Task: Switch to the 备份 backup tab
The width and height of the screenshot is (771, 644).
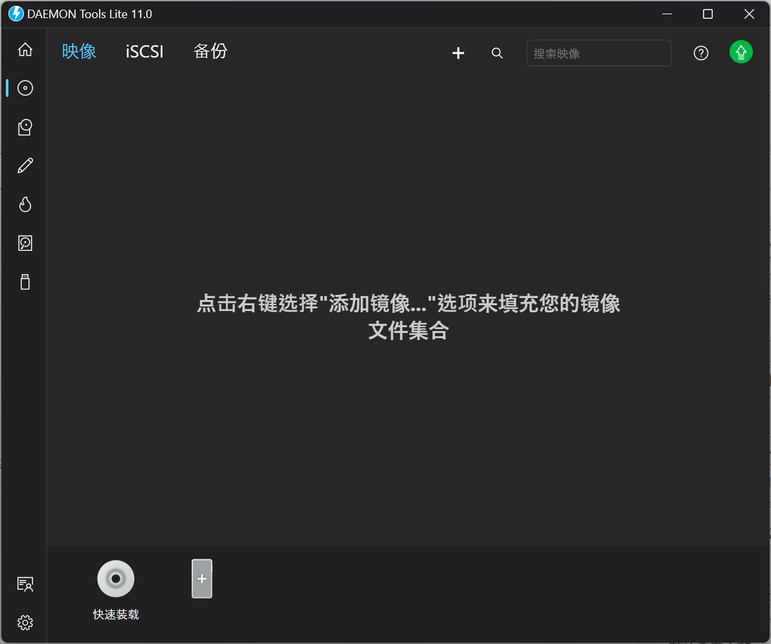Action: click(x=210, y=51)
